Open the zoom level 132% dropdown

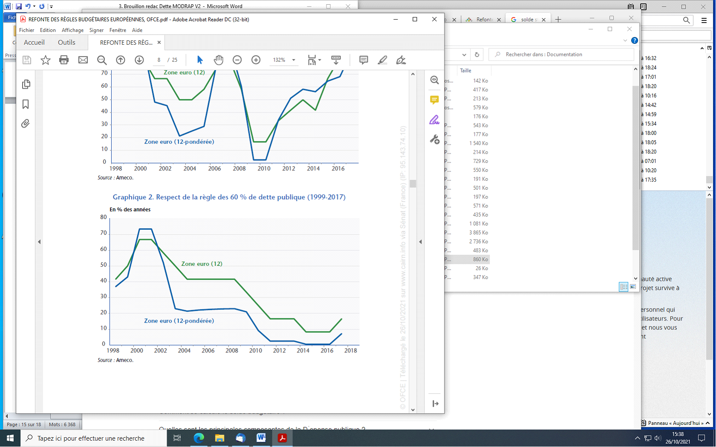(x=294, y=60)
